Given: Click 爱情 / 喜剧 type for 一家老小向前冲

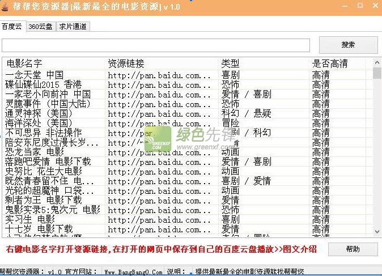Looking at the screenshot, I should (x=247, y=94).
